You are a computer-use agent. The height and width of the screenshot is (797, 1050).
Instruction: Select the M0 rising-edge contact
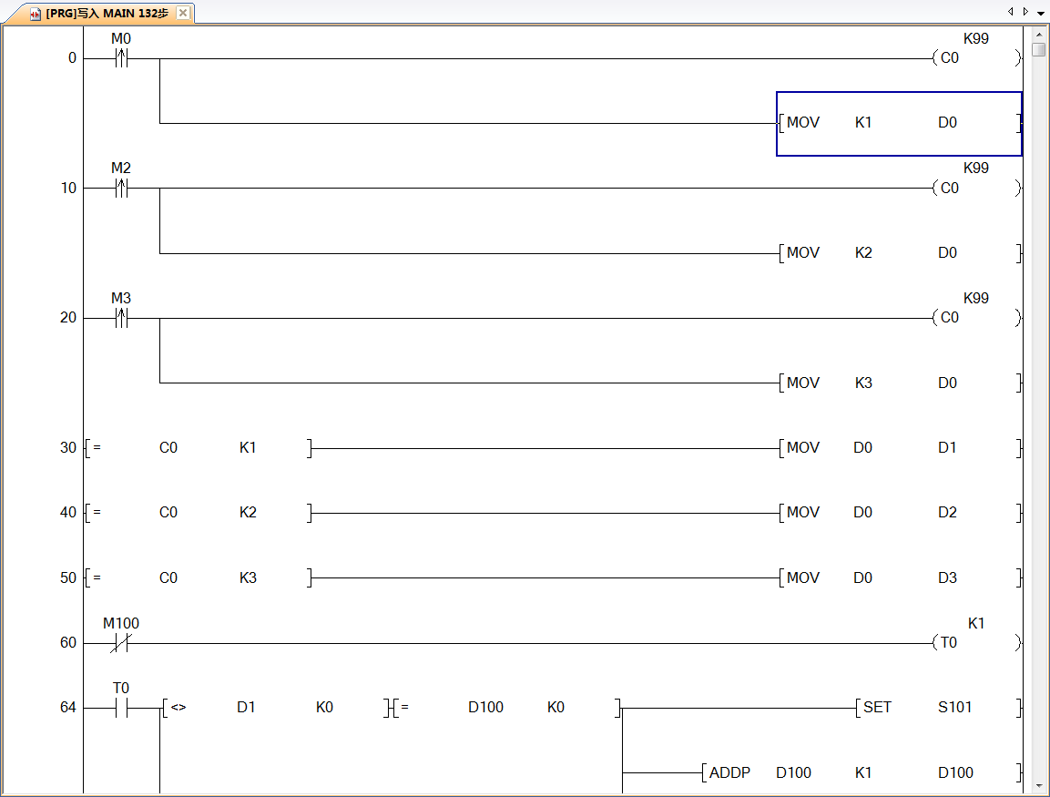click(x=121, y=58)
